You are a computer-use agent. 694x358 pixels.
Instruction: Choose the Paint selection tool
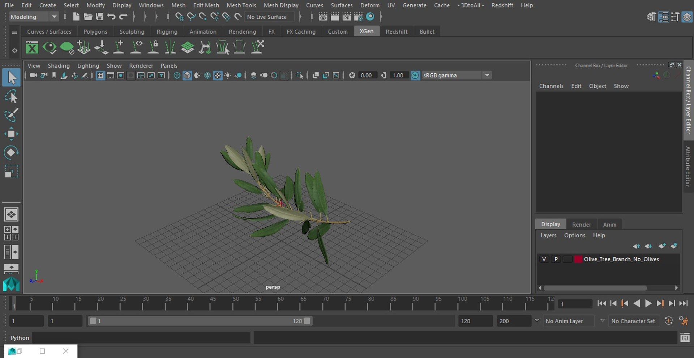(11, 115)
